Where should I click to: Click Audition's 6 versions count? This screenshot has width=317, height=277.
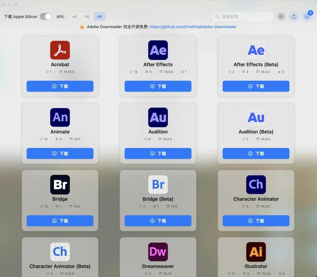pos(149,139)
